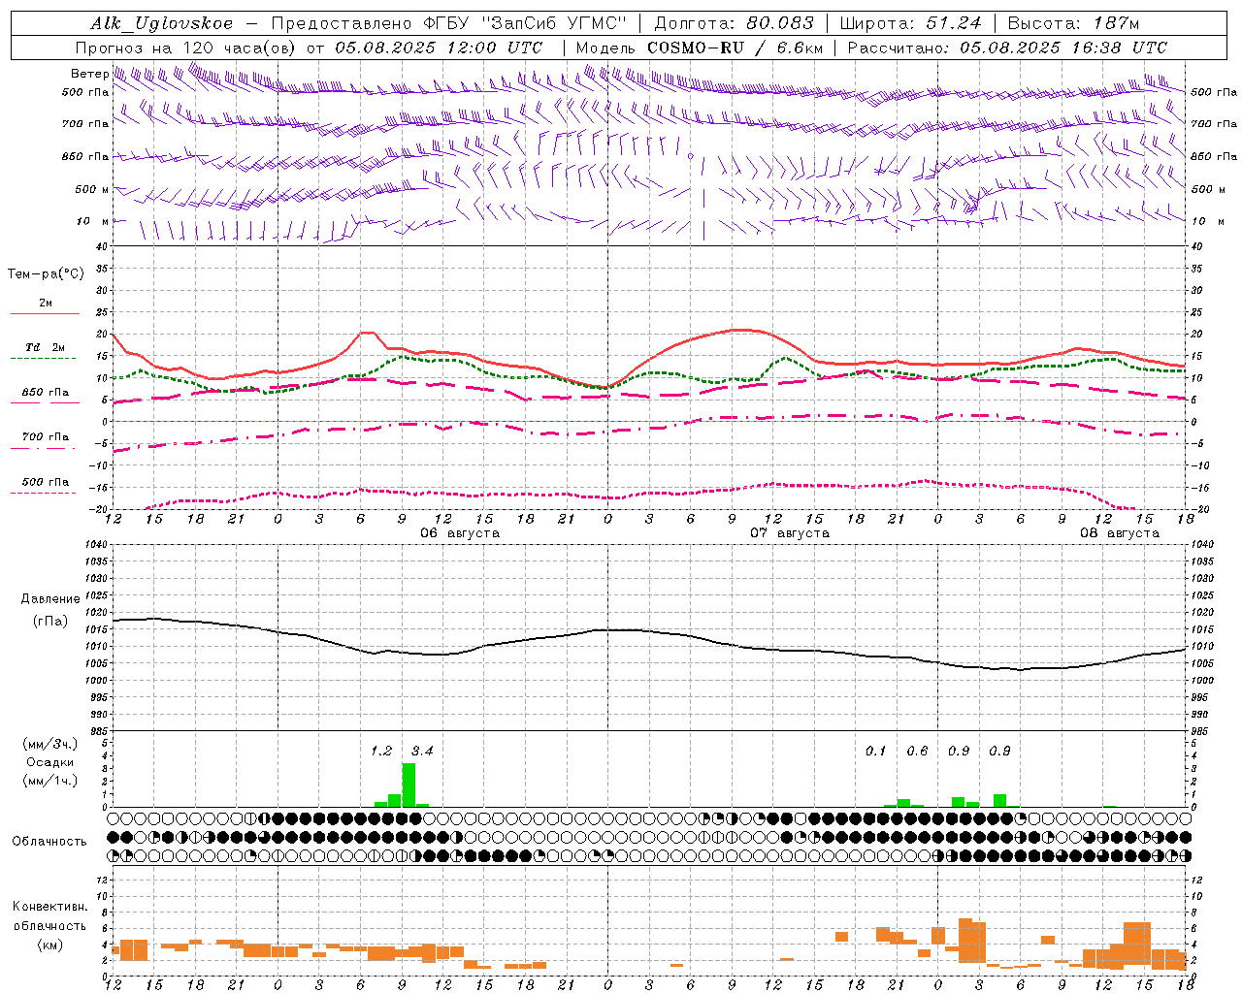Screen dimensions: 1242x993
Task: Click the 'Предоставлено ФГБУ "ЗапСиб УГМС"' provider text
Action: click(x=450, y=23)
